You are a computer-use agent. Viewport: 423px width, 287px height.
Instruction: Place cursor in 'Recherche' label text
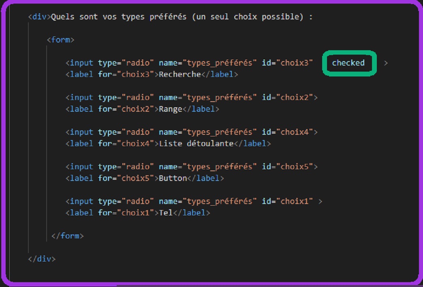180,74
